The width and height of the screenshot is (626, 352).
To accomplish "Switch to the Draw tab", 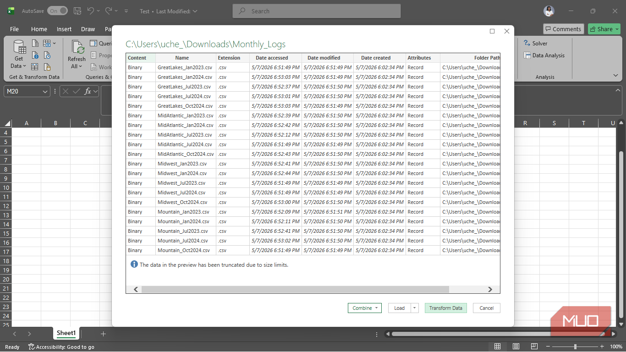I will pos(88,29).
